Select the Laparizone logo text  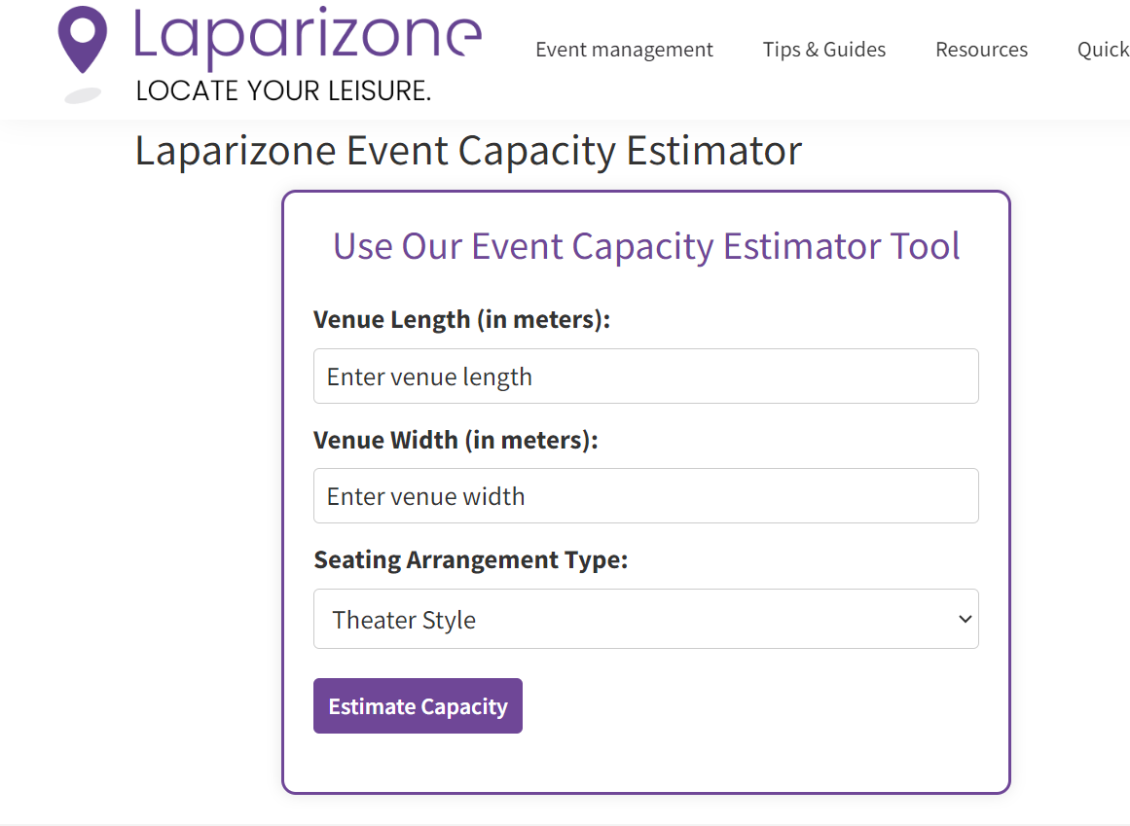(307, 41)
